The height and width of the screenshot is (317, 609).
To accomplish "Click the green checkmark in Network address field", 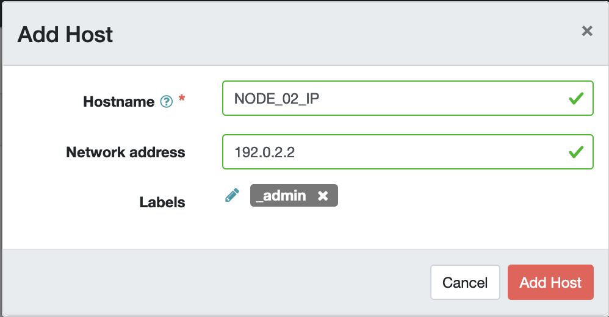I will pyautogui.click(x=575, y=152).
